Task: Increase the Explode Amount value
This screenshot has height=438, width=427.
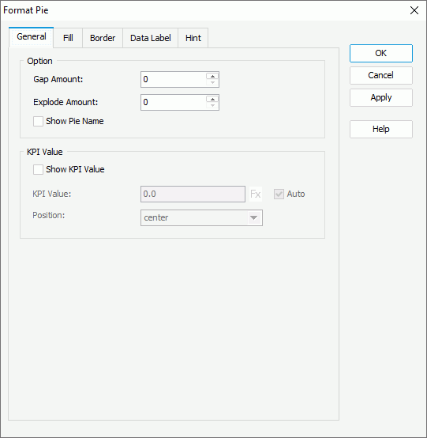Action: pyautogui.click(x=212, y=99)
